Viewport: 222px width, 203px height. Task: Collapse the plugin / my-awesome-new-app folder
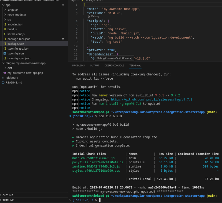tap(3, 63)
